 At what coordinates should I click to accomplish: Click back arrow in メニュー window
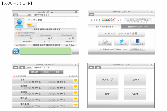point(91,68)
